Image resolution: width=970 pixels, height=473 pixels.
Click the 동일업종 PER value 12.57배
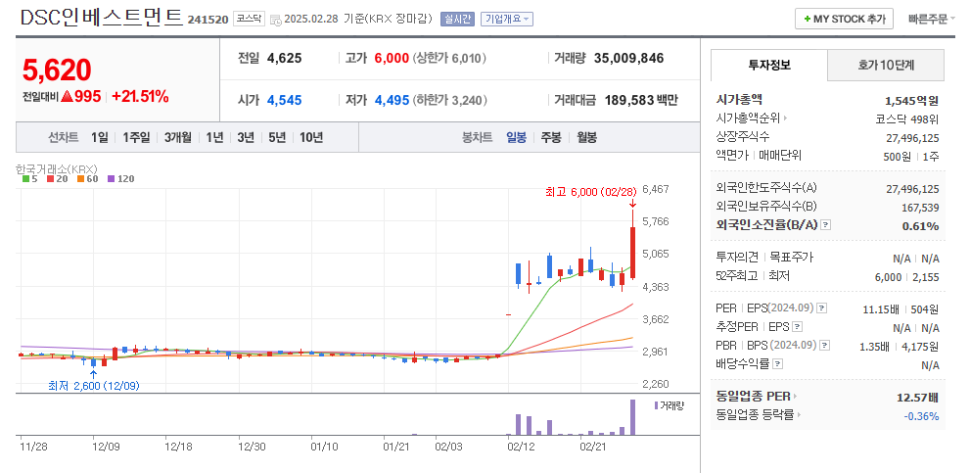(918, 397)
